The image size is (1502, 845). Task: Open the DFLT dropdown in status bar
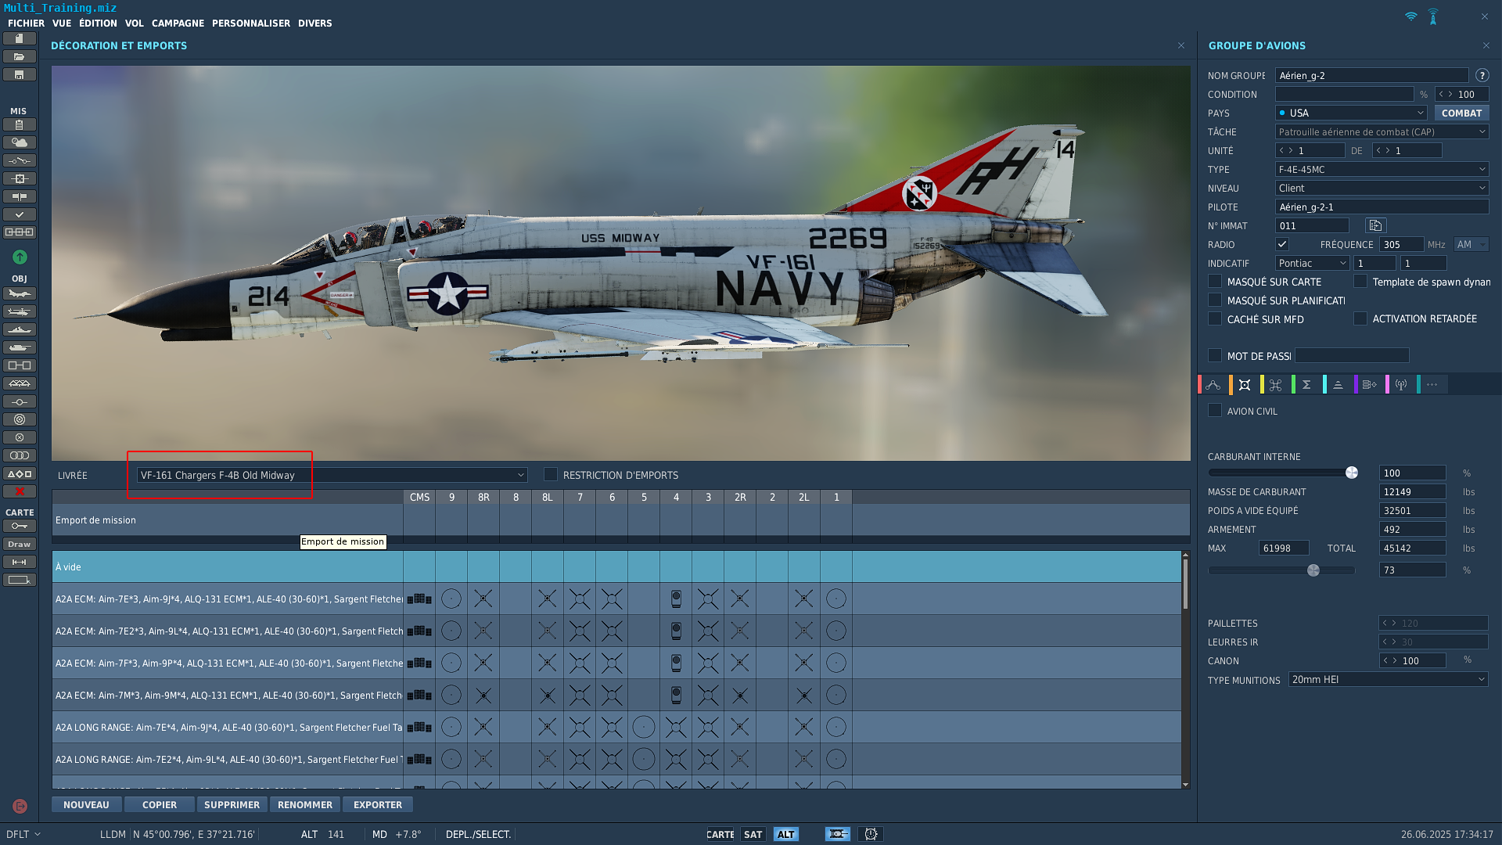click(x=23, y=834)
